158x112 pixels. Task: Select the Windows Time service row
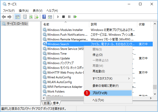pyautogui.click(x=63, y=53)
